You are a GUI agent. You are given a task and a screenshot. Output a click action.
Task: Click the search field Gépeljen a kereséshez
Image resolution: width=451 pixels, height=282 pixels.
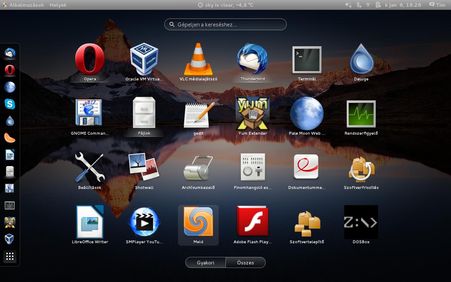(x=225, y=24)
